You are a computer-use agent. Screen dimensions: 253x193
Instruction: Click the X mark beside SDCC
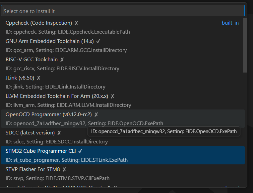click(59, 133)
